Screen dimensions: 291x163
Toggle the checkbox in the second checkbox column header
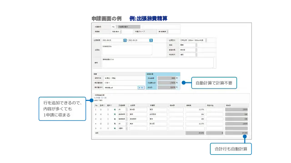tap(111, 105)
